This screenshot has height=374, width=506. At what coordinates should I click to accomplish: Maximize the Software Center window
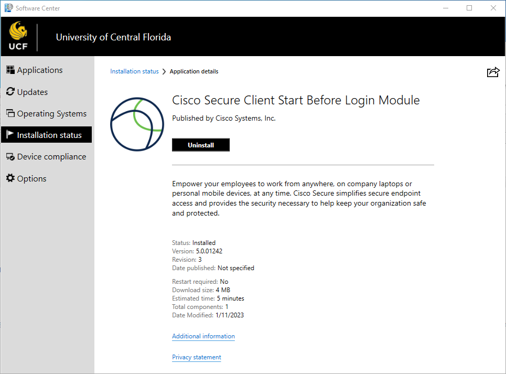pyautogui.click(x=469, y=8)
